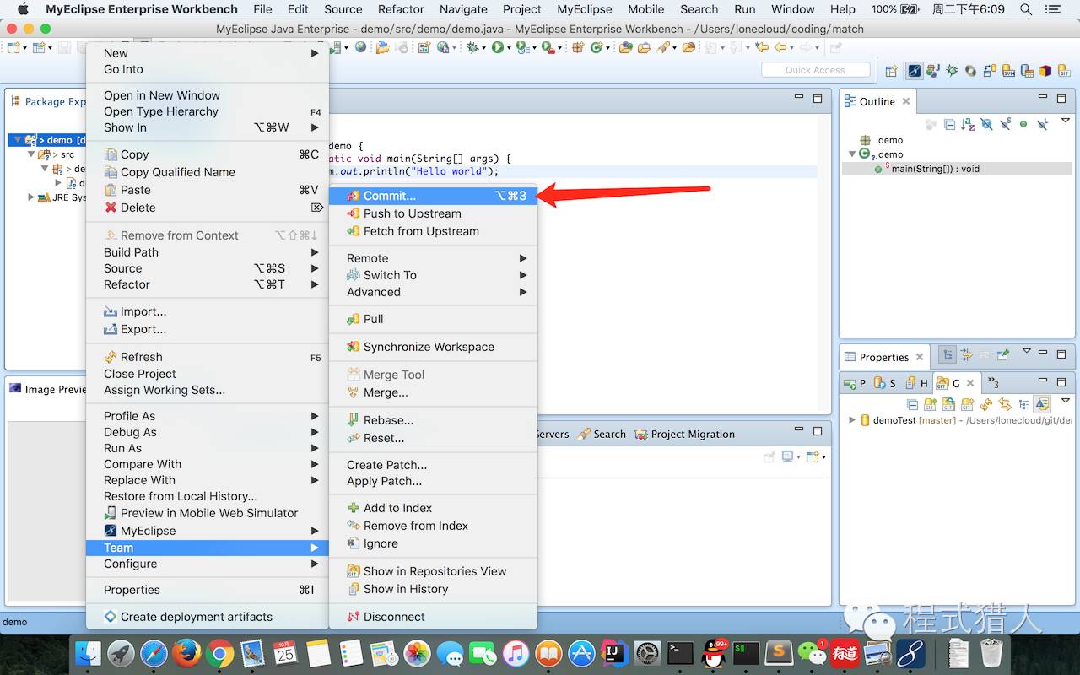This screenshot has width=1080, height=675.
Task: Switch to the Search tab
Action: point(601,434)
